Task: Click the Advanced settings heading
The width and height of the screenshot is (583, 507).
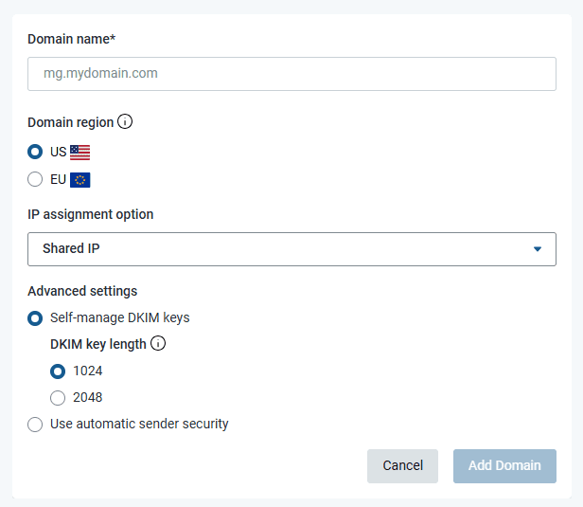Action: pos(82,291)
